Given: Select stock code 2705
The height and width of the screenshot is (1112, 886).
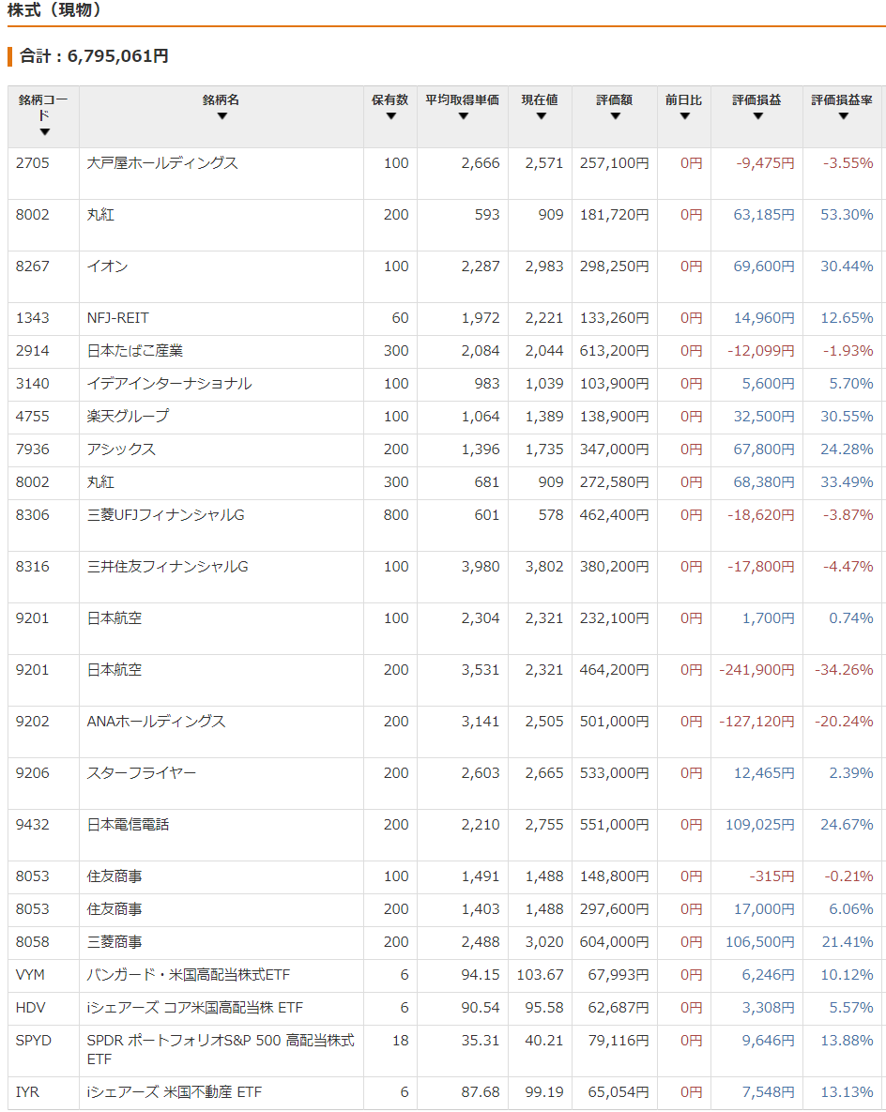Looking at the screenshot, I should click(x=33, y=163).
